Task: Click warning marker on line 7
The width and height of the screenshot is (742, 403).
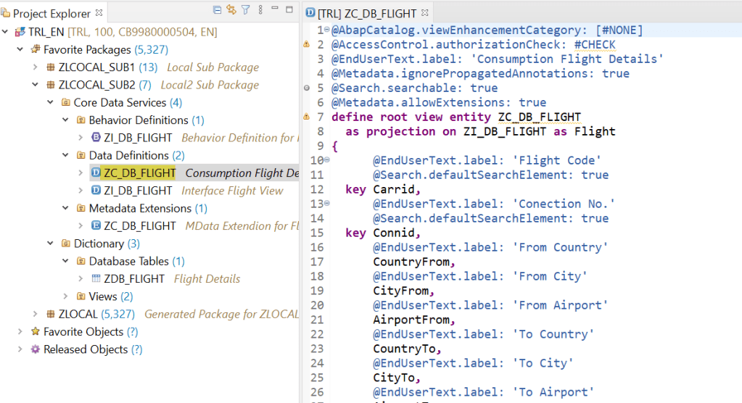Action: 306,117
